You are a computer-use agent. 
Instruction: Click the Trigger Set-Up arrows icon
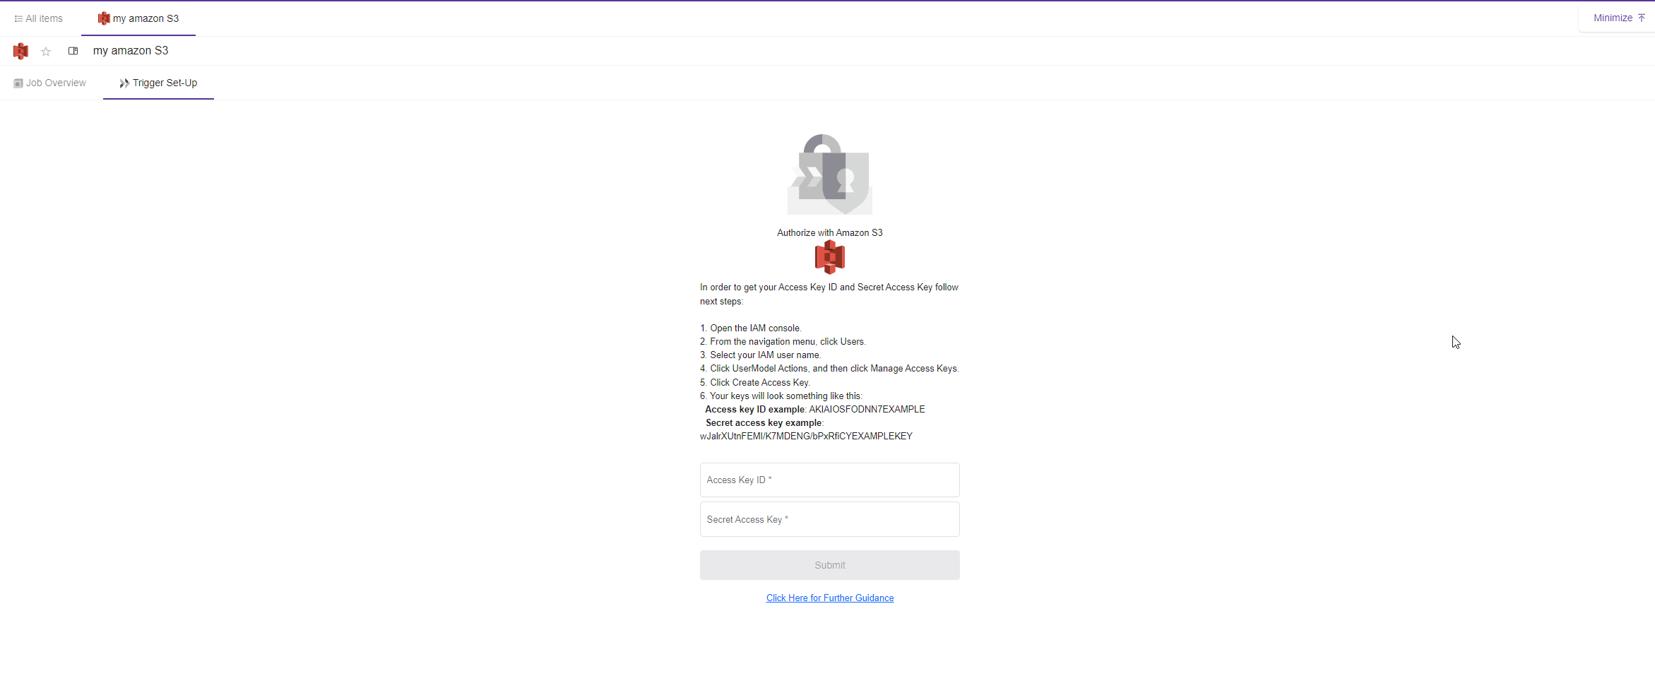click(124, 83)
